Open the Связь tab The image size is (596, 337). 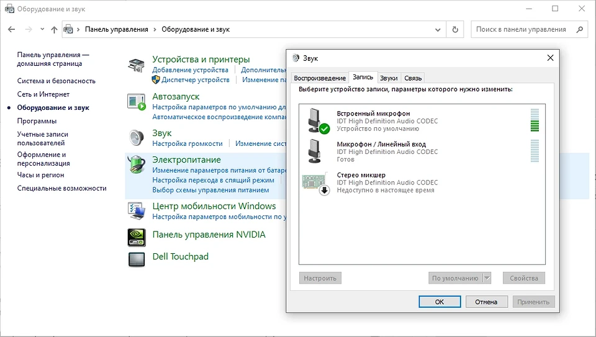(413, 78)
